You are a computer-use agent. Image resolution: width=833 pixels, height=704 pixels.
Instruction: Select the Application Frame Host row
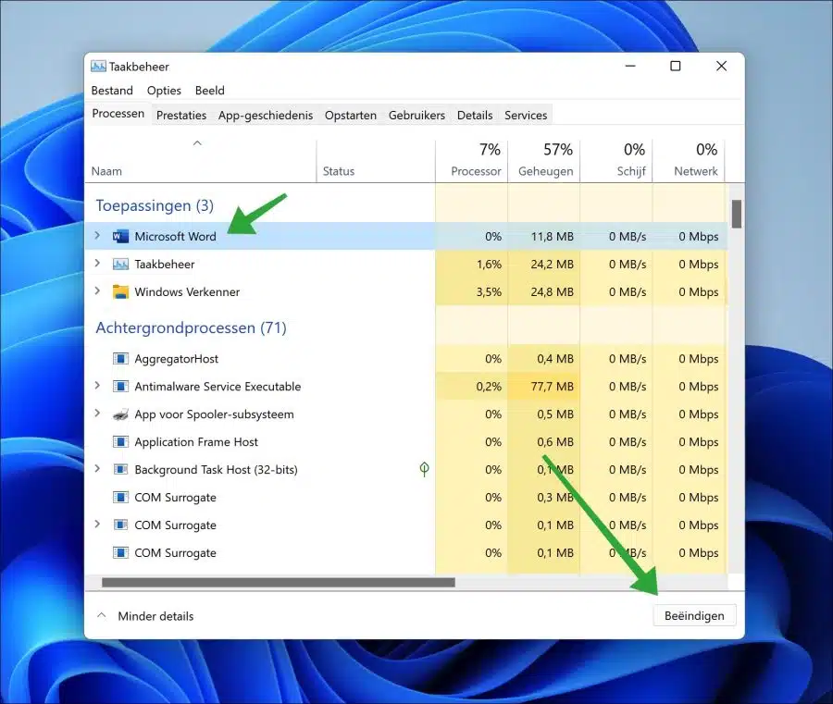click(x=406, y=441)
